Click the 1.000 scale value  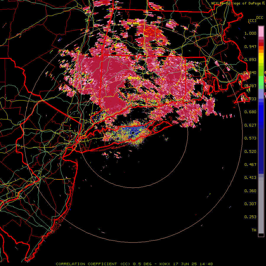pos(250,33)
